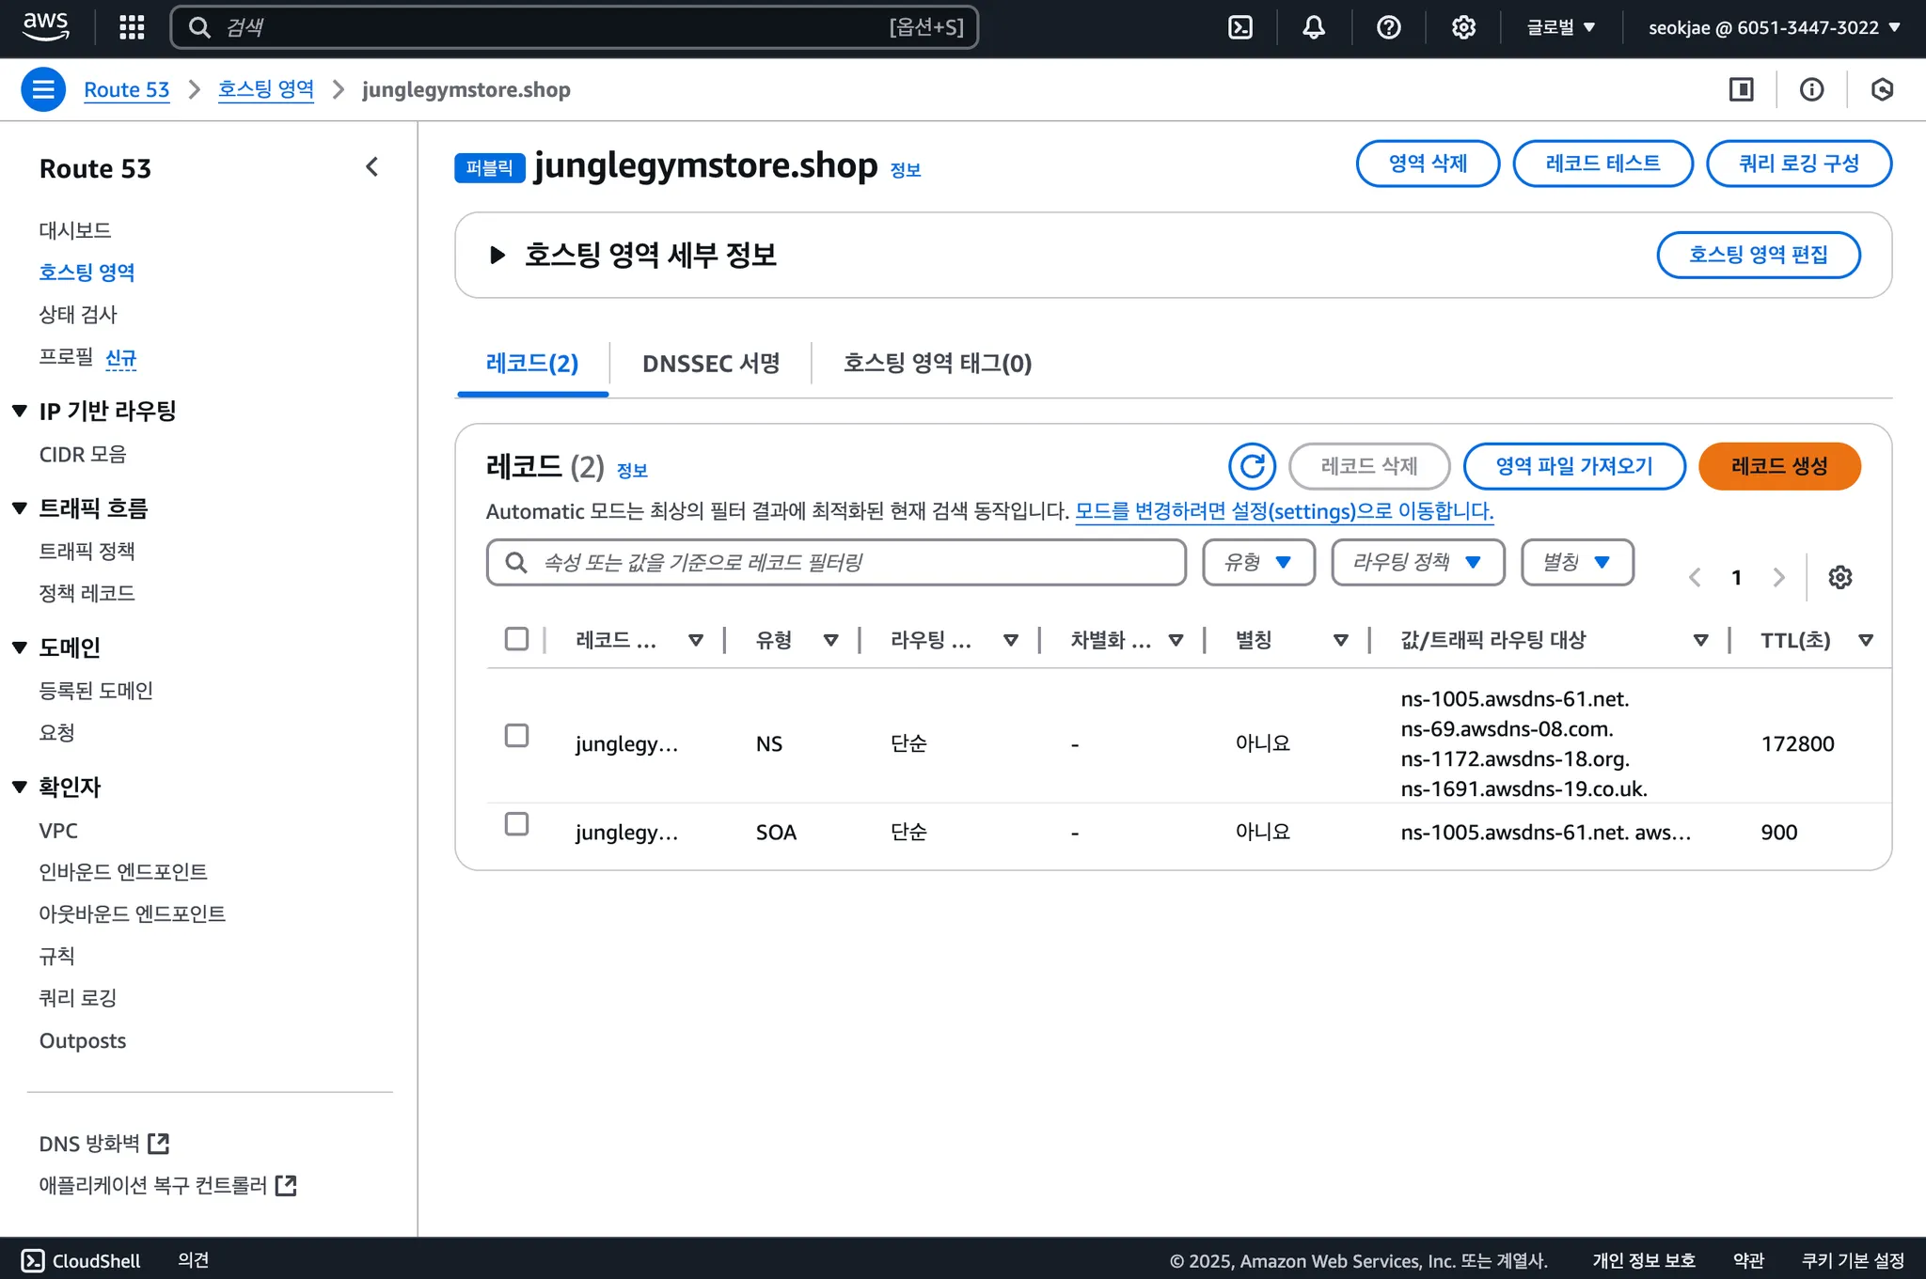The height and width of the screenshot is (1279, 1926).
Task: Open the help question mark menu
Action: [x=1388, y=27]
